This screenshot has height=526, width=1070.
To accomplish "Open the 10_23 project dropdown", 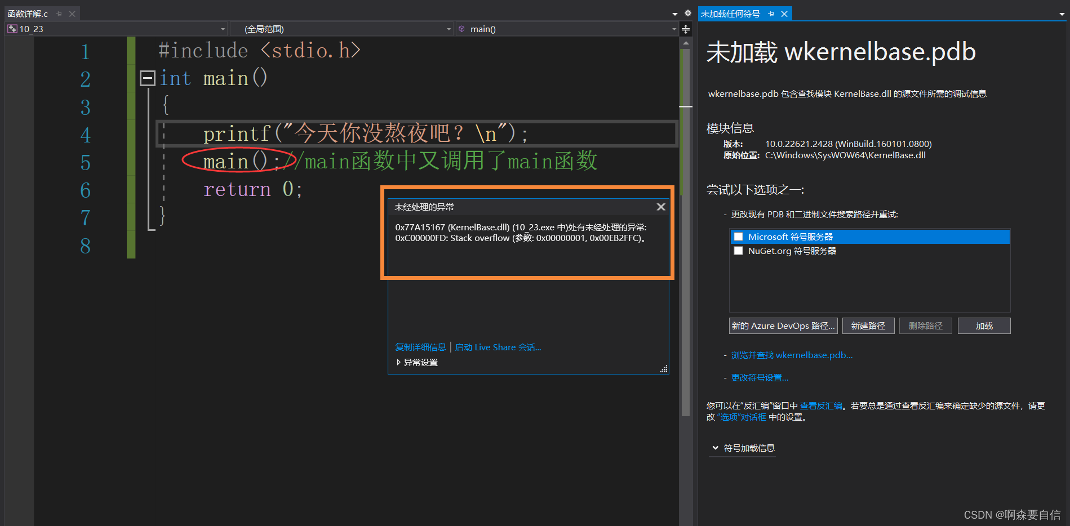I will pos(117,29).
